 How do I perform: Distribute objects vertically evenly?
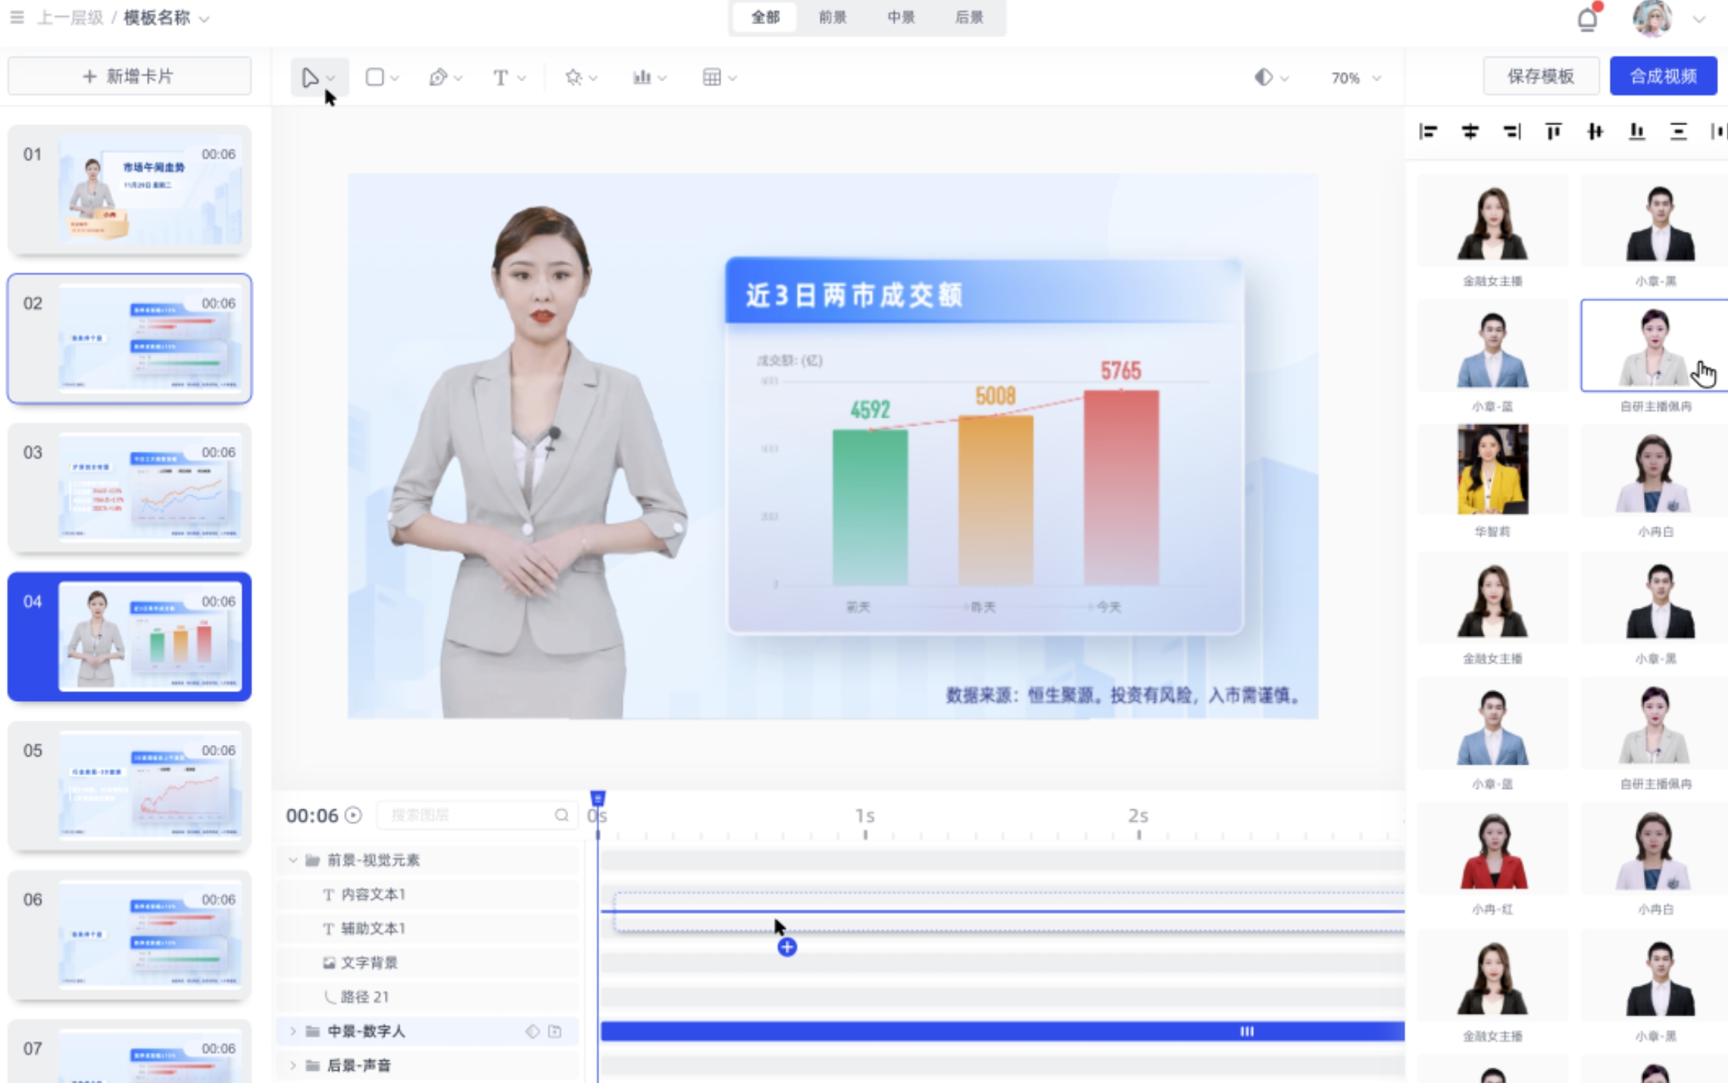1678,132
